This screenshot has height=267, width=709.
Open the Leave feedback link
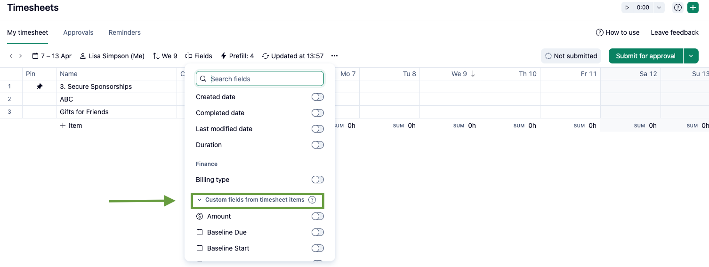[x=674, y=32]
